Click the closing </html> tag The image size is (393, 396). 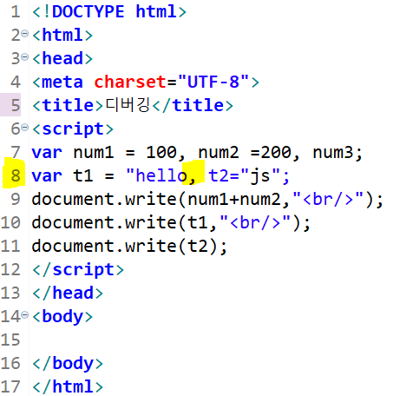68,386
